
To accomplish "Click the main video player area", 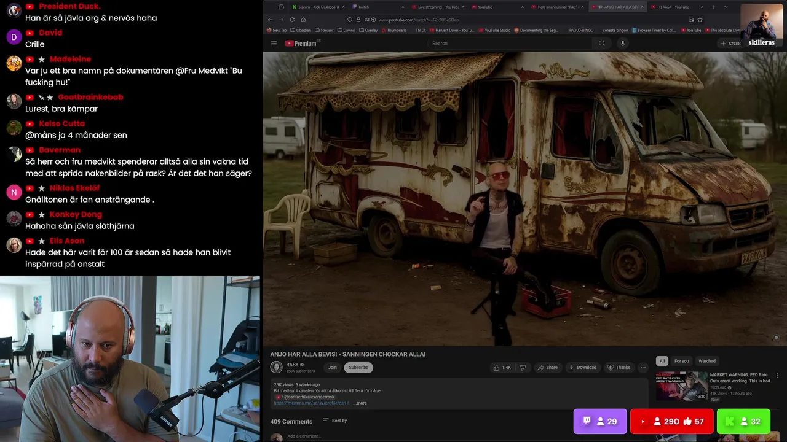I will (x=524, y=198).
